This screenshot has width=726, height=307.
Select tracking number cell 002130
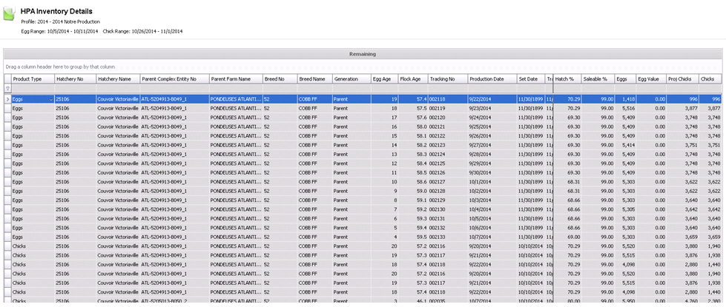pos(448,209)
